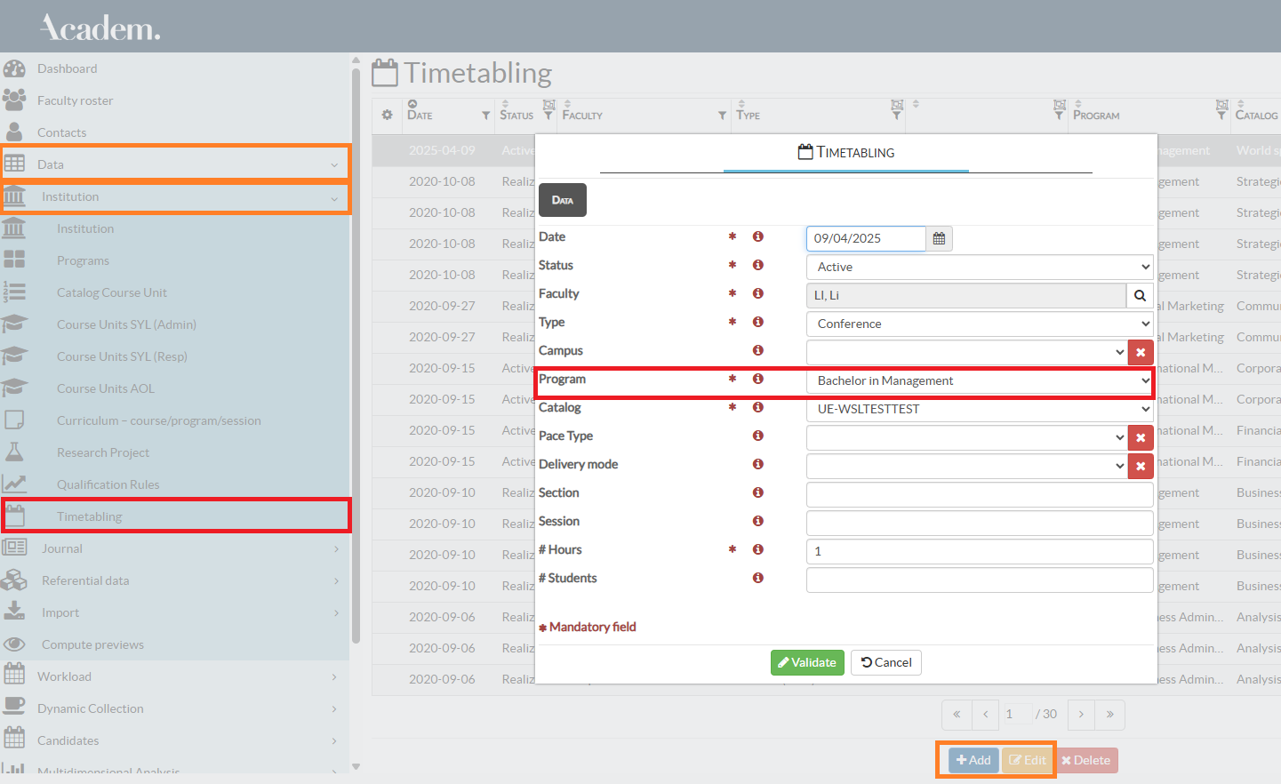
Task: Select Programs in the Institution submenu
Action: (x=83, y=260)
